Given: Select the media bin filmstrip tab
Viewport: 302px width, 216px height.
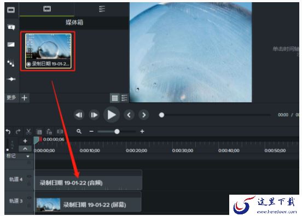Looking at the screenshot, I should (47, 9).
